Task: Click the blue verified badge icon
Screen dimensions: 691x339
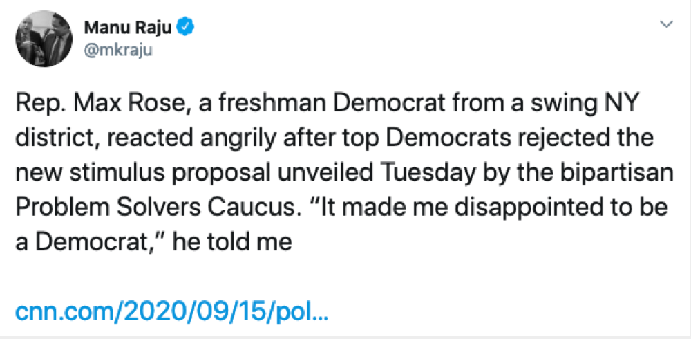Action: tap(187, 28)
